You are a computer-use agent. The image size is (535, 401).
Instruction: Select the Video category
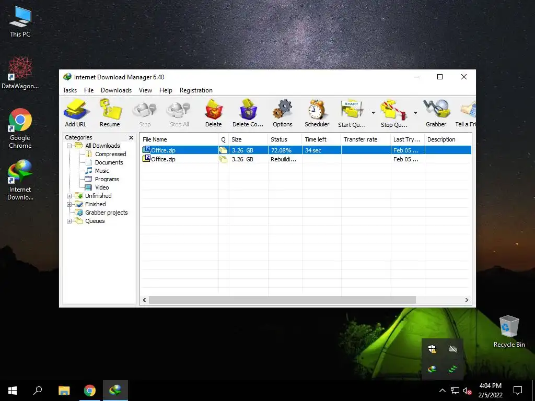[97, 187]
